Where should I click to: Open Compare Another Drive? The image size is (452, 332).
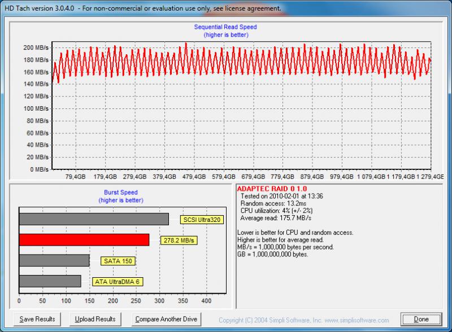coord(166,319)
